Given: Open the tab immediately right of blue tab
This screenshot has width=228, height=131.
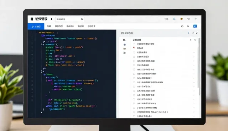Looking at the screenshot, I should click(49, 26).
